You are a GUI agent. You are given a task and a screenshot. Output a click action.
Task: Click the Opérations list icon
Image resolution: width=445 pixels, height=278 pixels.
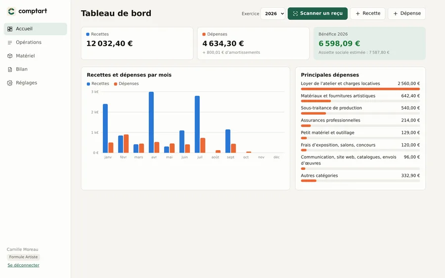(x=10, y=42)
